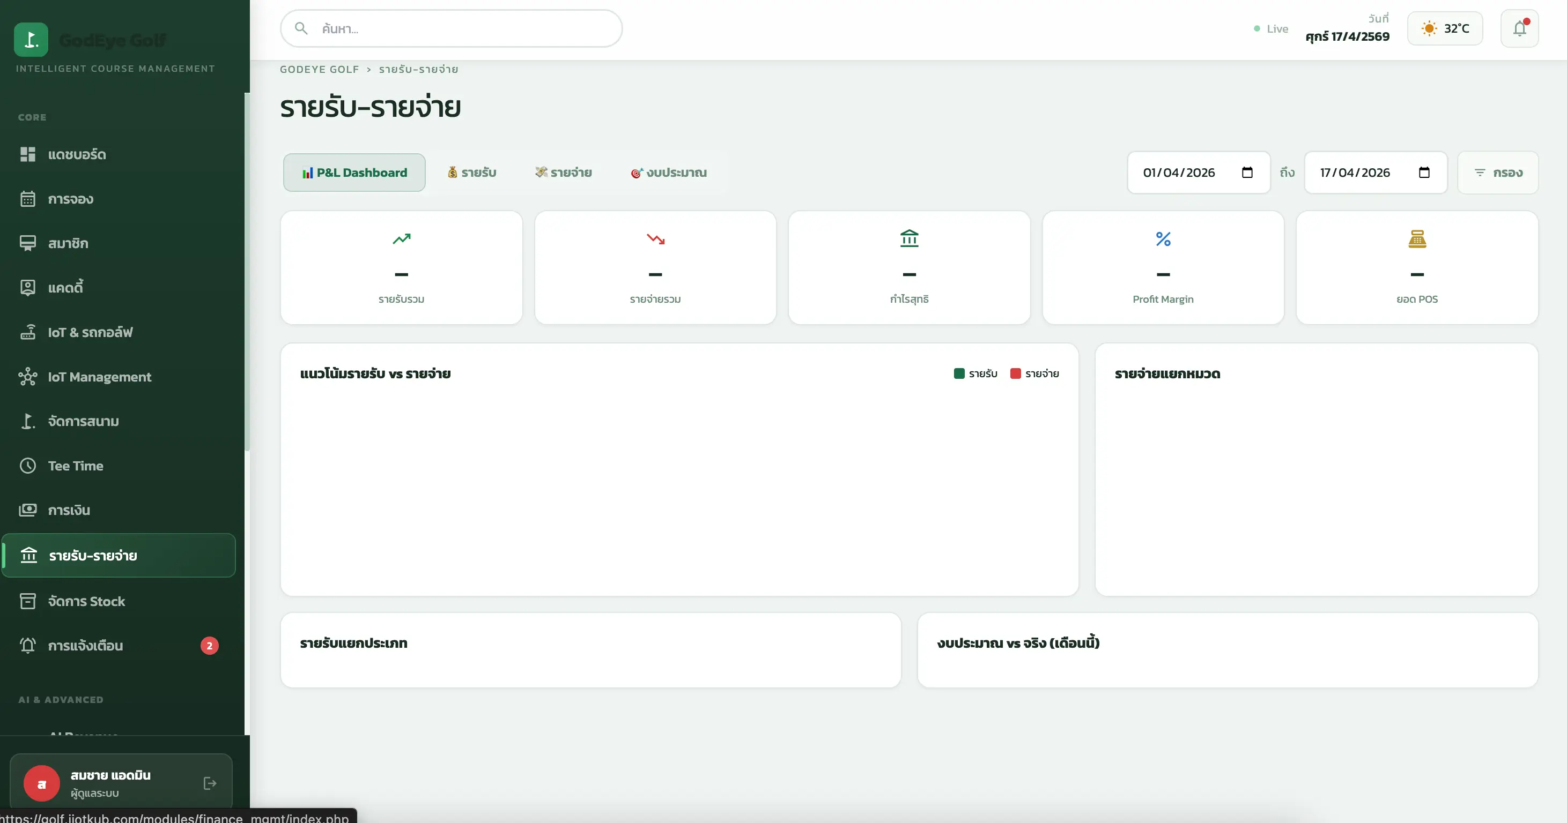This screenshot has height=823, width=1567.
Task: Click the รายรับ-รายจ่าย breadcrumb text
Action: click(x=418, y=69)
